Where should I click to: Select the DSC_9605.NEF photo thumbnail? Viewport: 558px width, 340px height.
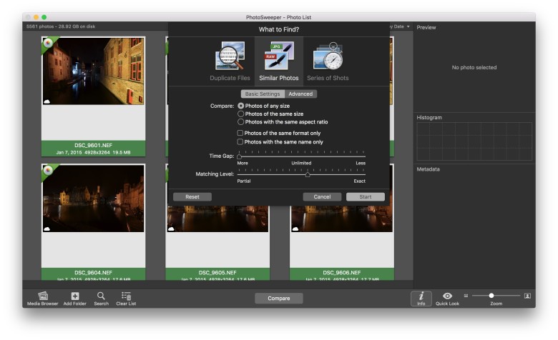217,219
